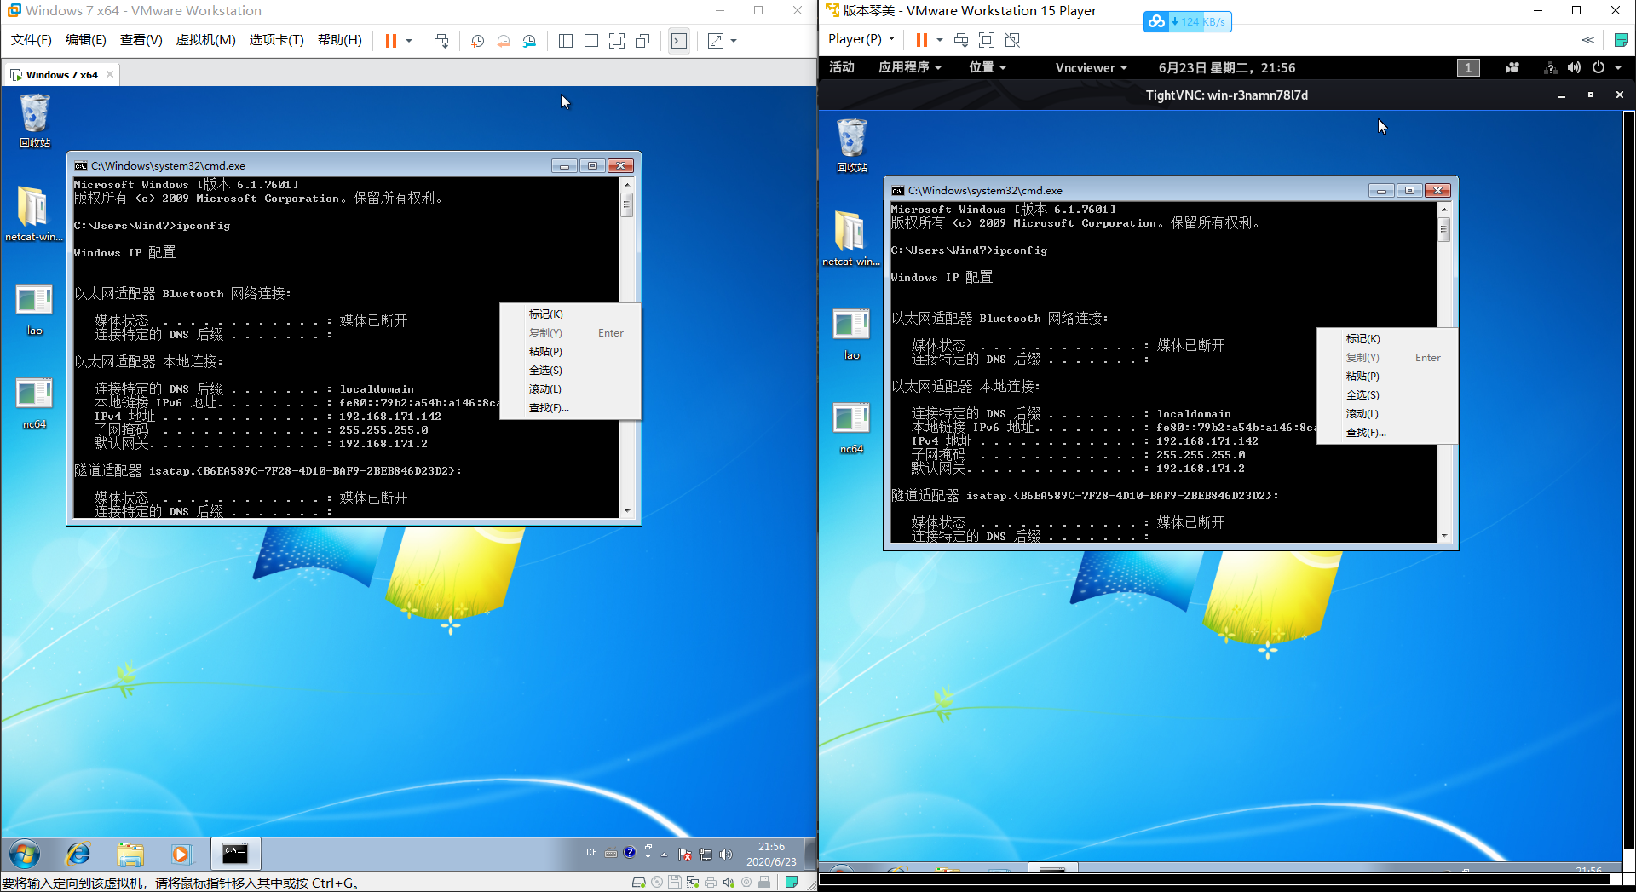Screen dimensions: 1636x892
Task: Launch Internet Explorer from the taskbar
Action: [x=78, y=853]
